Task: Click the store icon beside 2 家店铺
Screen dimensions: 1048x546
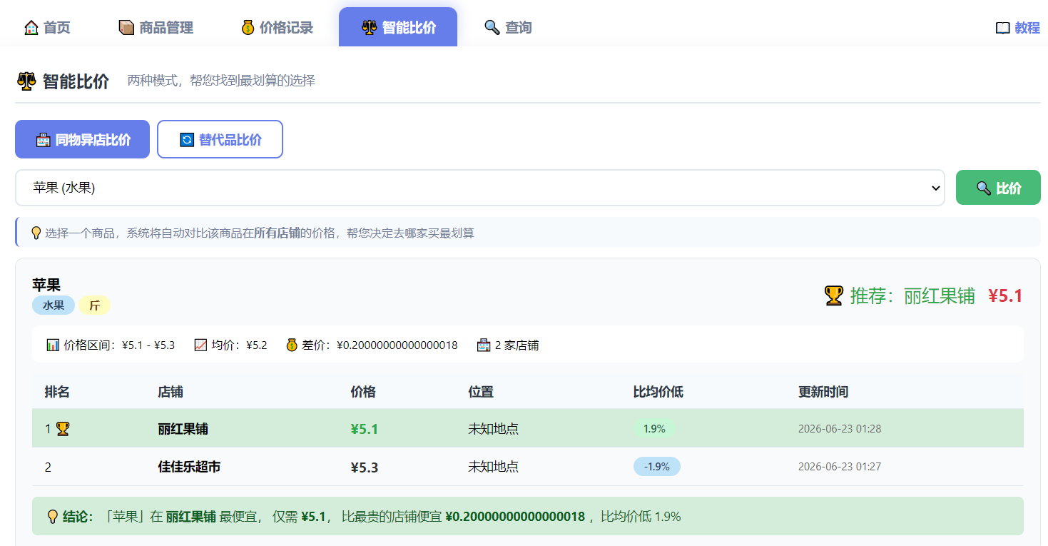Action: (x=484, y=345)
